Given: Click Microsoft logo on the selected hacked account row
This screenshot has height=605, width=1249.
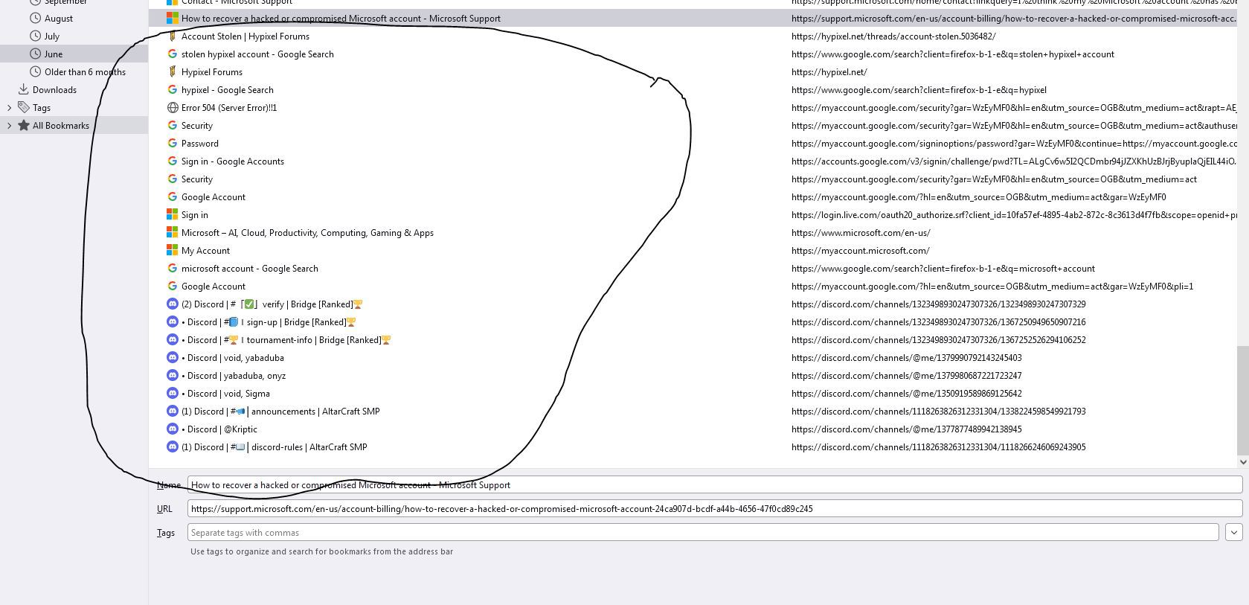Looking at the screenshot, I should click(173, 18).
